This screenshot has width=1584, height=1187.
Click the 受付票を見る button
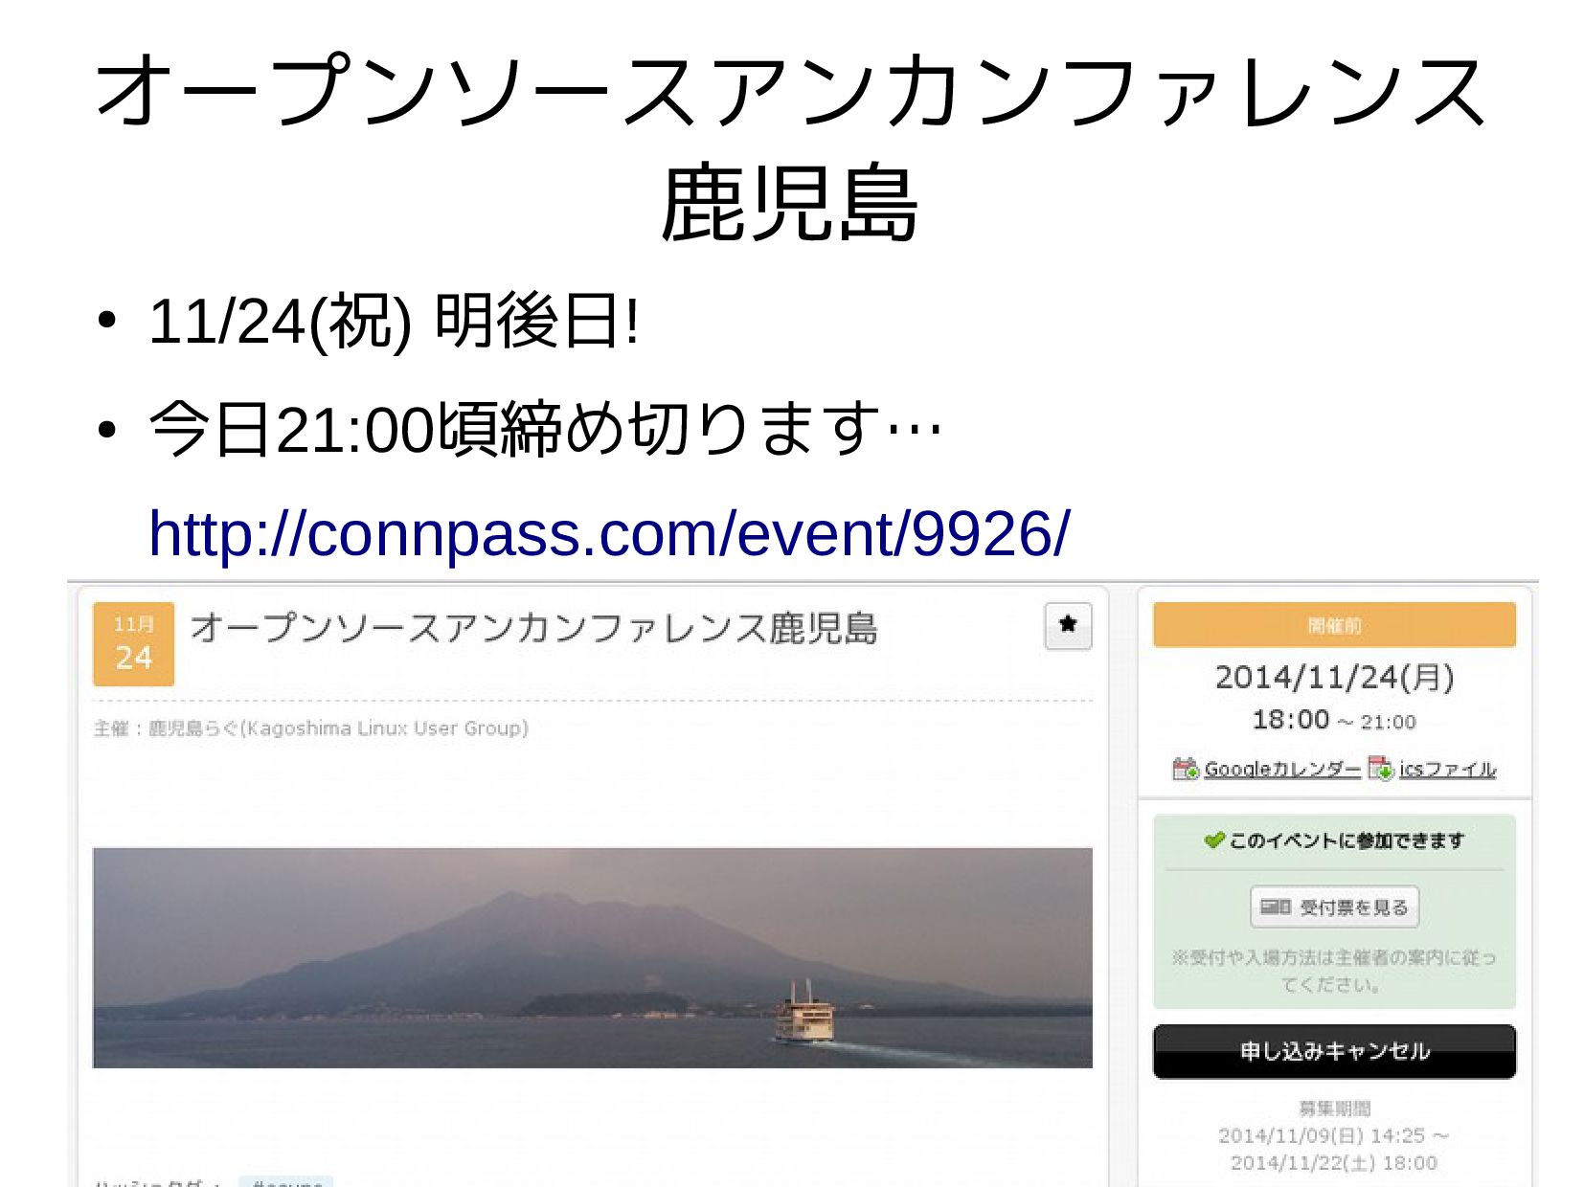coord(1334,907)
